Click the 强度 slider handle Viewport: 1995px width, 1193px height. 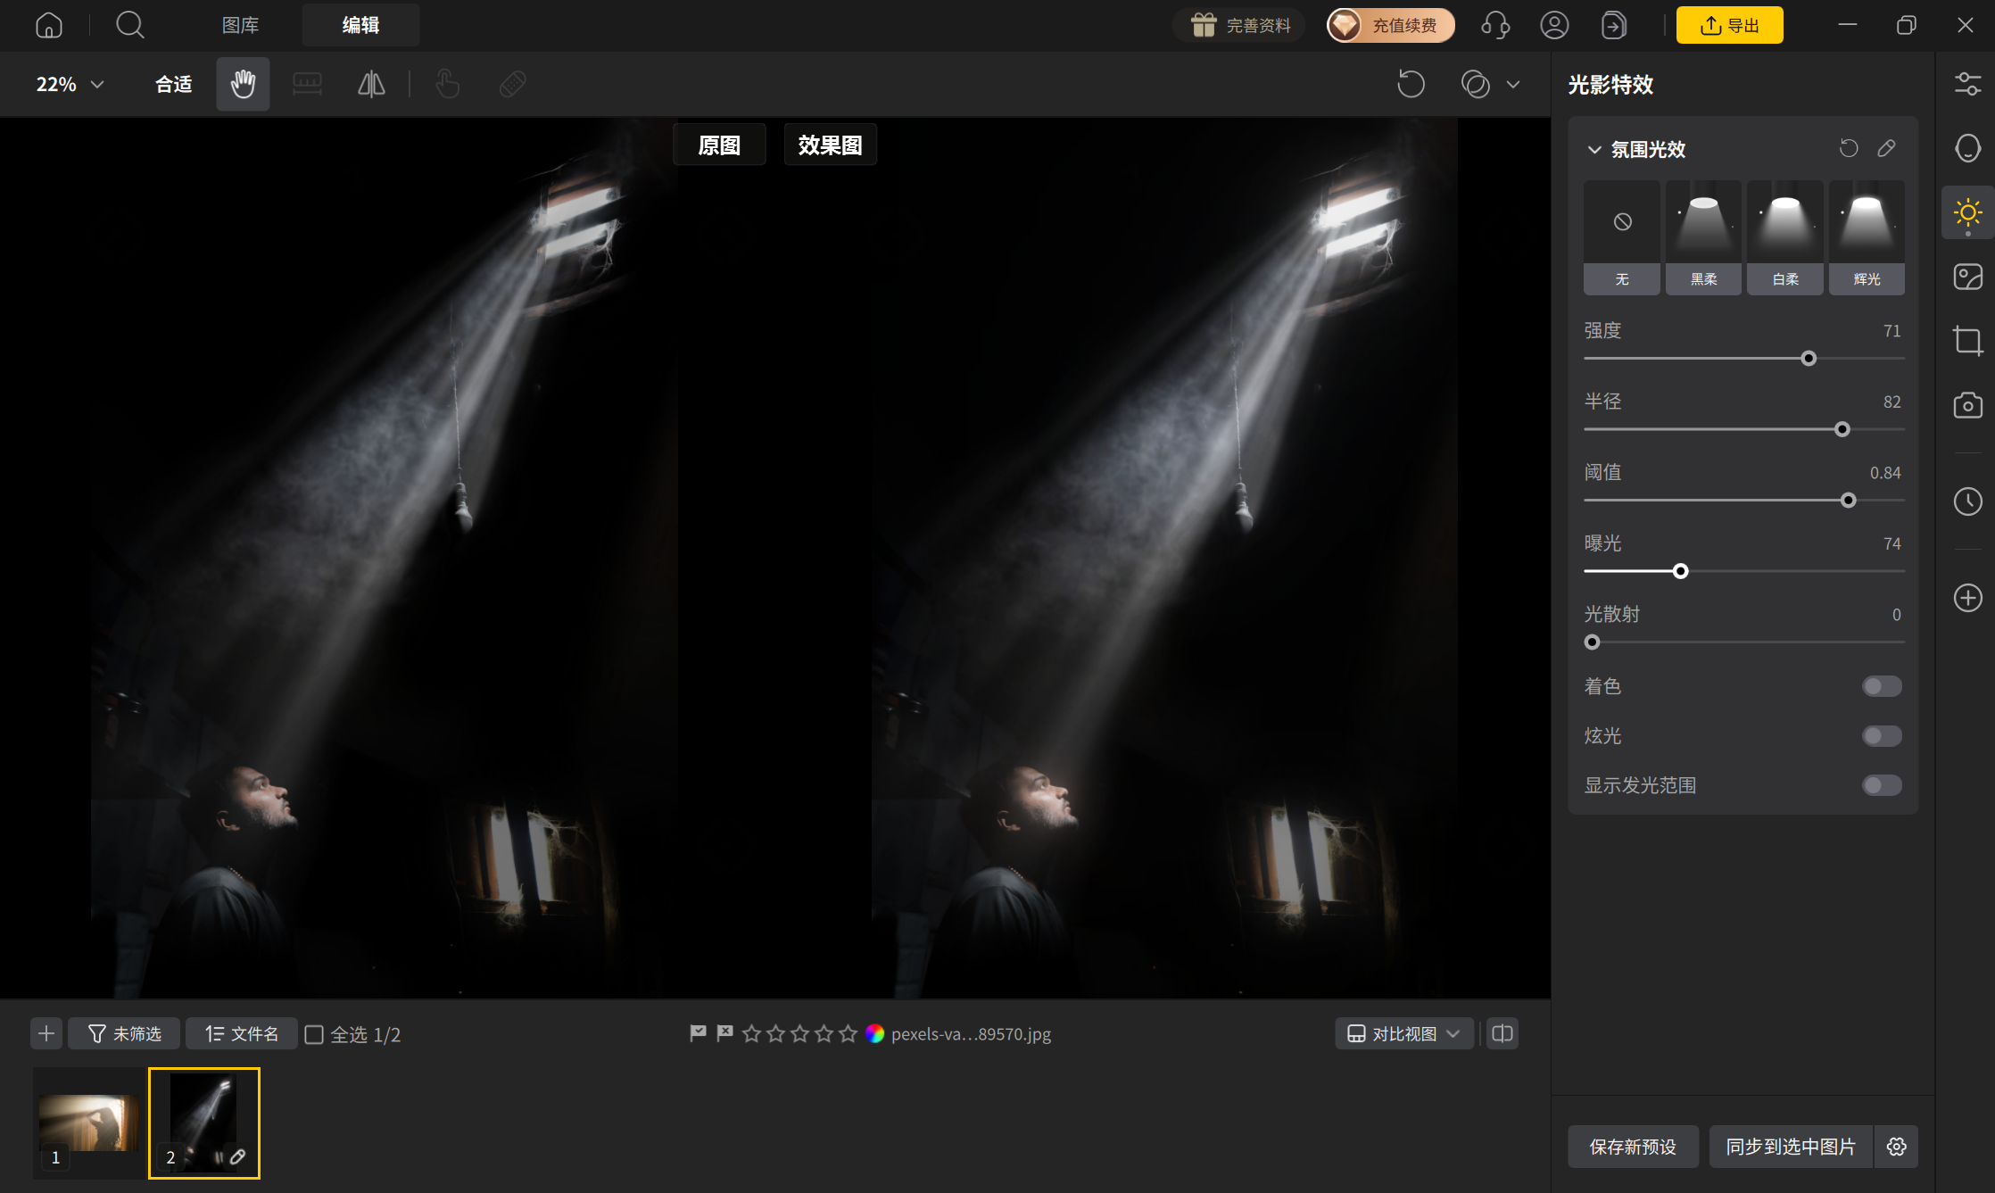[x=1809, y=359]
